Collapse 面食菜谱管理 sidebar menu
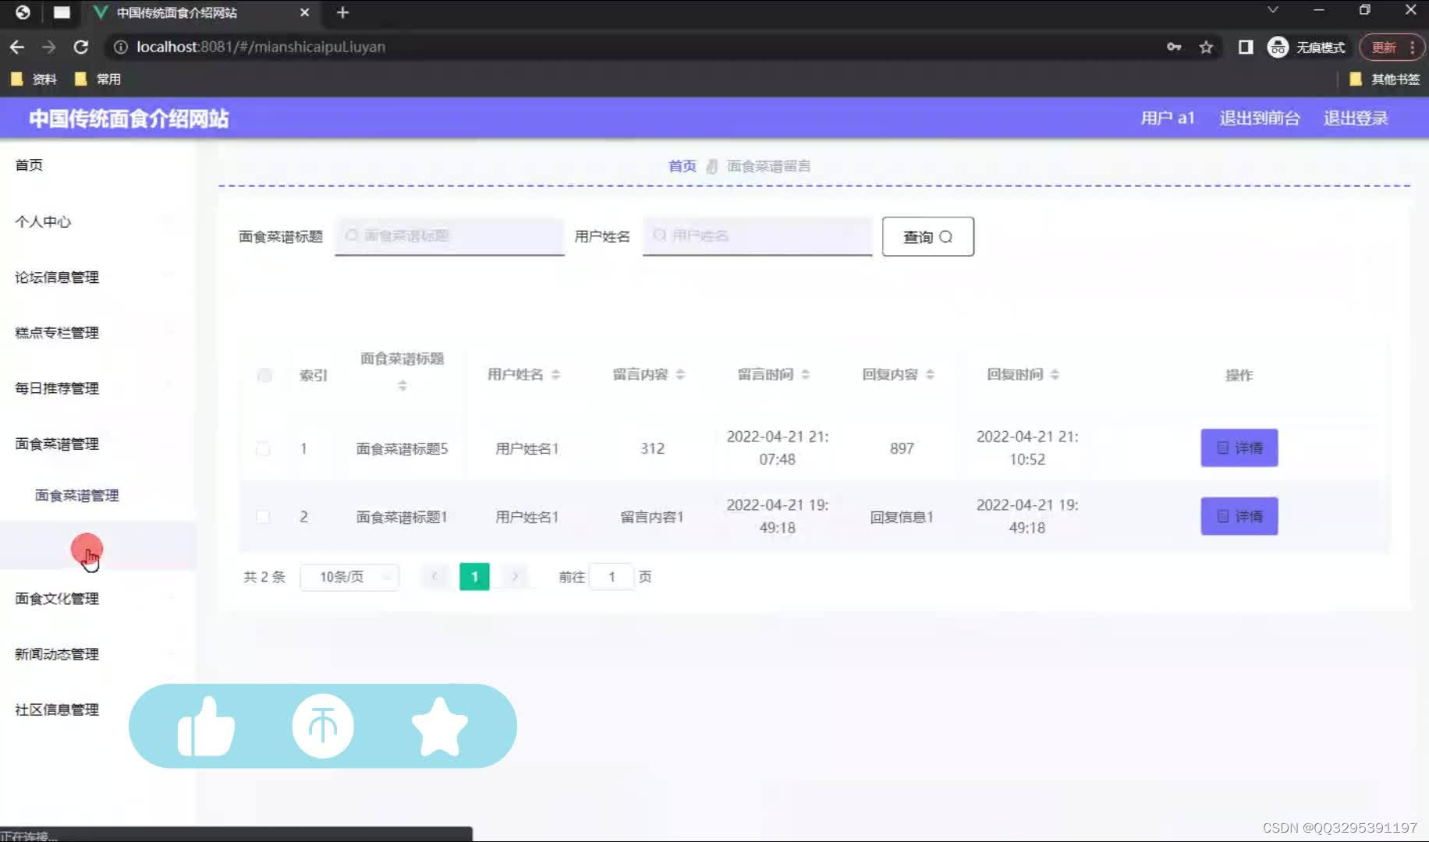The image size is (1429, 842). click(98, 444)
